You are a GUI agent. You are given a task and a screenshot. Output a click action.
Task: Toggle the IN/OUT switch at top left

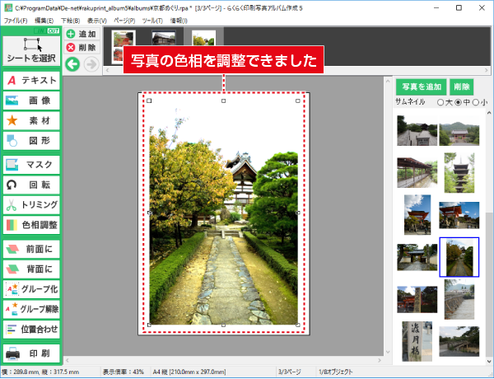click(x=47, y=30)
